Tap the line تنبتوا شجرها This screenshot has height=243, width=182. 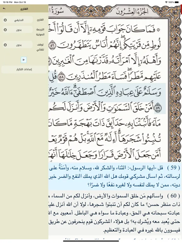tap(105, 139)
